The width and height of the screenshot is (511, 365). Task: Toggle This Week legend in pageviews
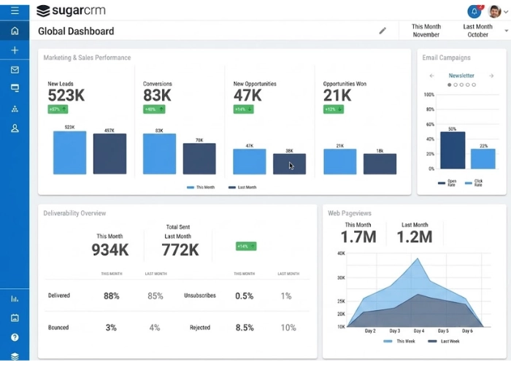399,341
